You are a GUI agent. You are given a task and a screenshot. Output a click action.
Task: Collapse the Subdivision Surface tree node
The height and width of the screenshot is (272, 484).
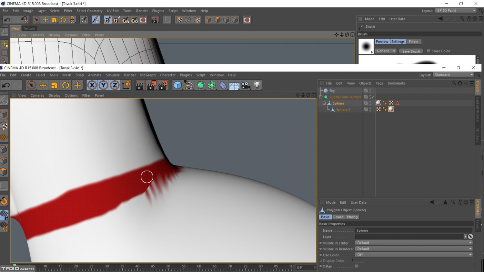[321, 97]
